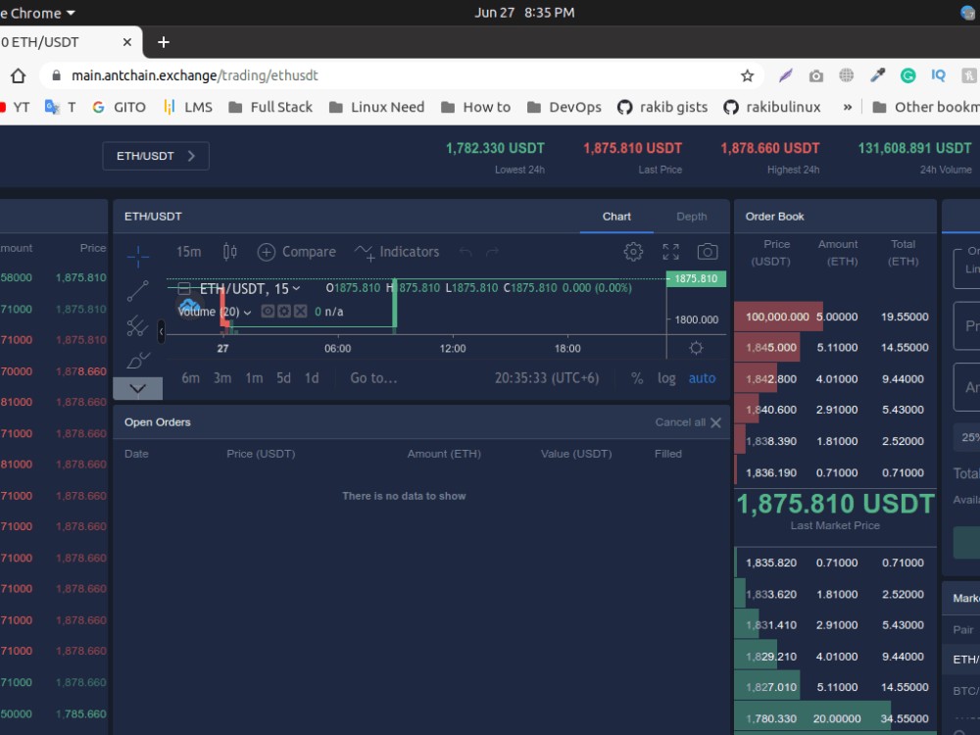Open the ETH/USDT pair selector dropdown
The height and width of the screenshot is (735, 980).
click(x=155, y=155)
